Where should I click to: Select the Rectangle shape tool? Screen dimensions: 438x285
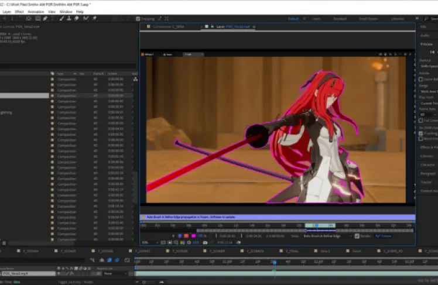[37, 18]
